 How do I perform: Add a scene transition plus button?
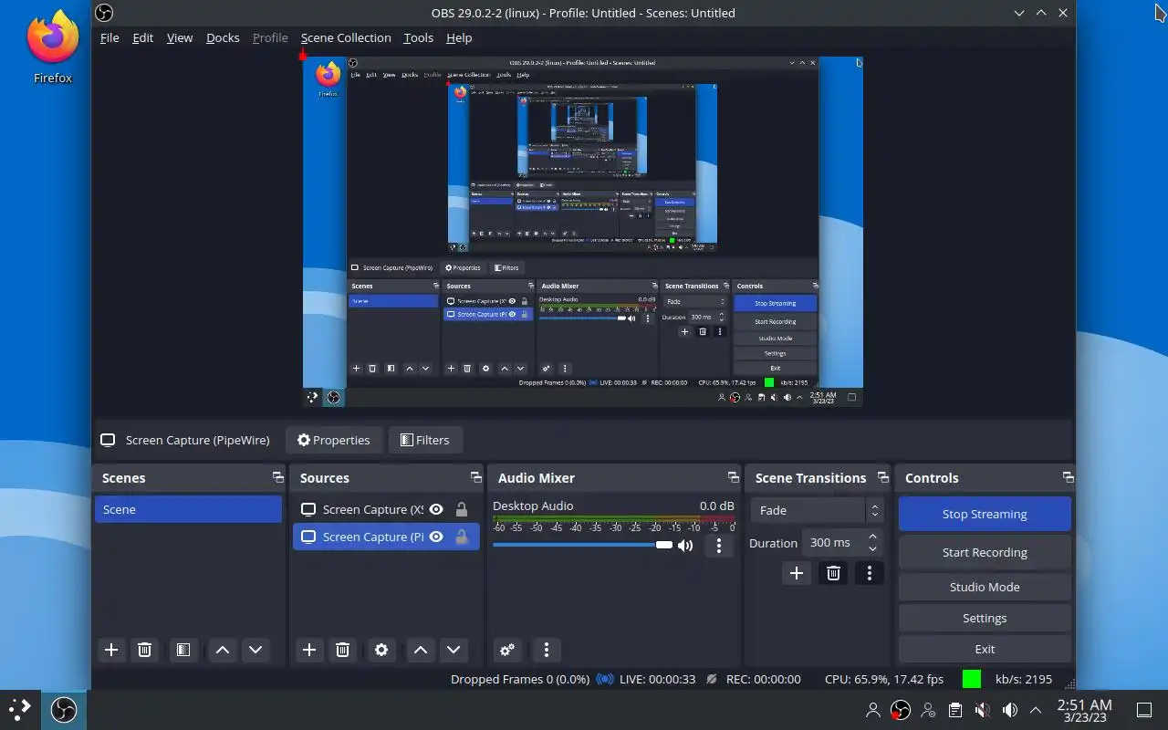pos(797,573)
